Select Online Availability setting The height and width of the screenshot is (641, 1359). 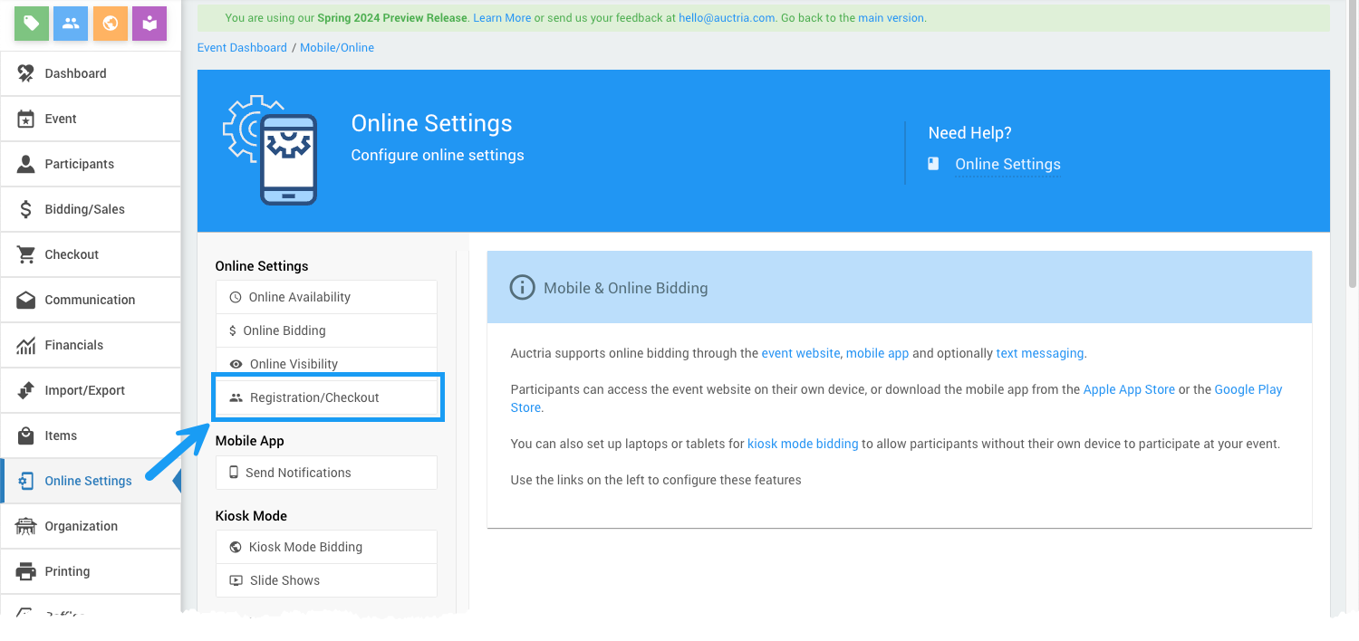[x=299, y=297]
